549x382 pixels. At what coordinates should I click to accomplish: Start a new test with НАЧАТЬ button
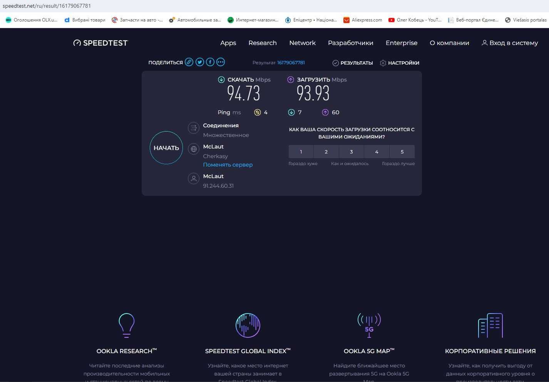166,148
